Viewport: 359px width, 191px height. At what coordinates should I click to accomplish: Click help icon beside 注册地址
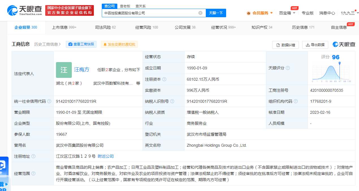click(x=34, y=156)
